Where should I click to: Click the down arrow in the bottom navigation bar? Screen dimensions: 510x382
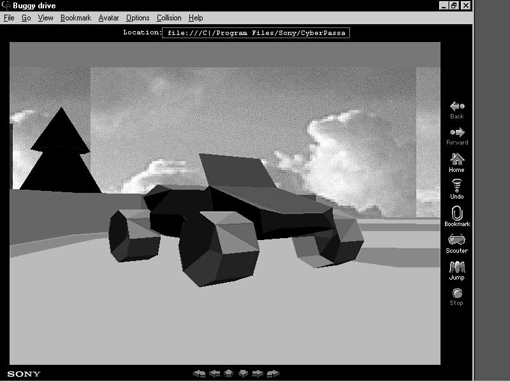pyautogui.click(x=243, y=373)
